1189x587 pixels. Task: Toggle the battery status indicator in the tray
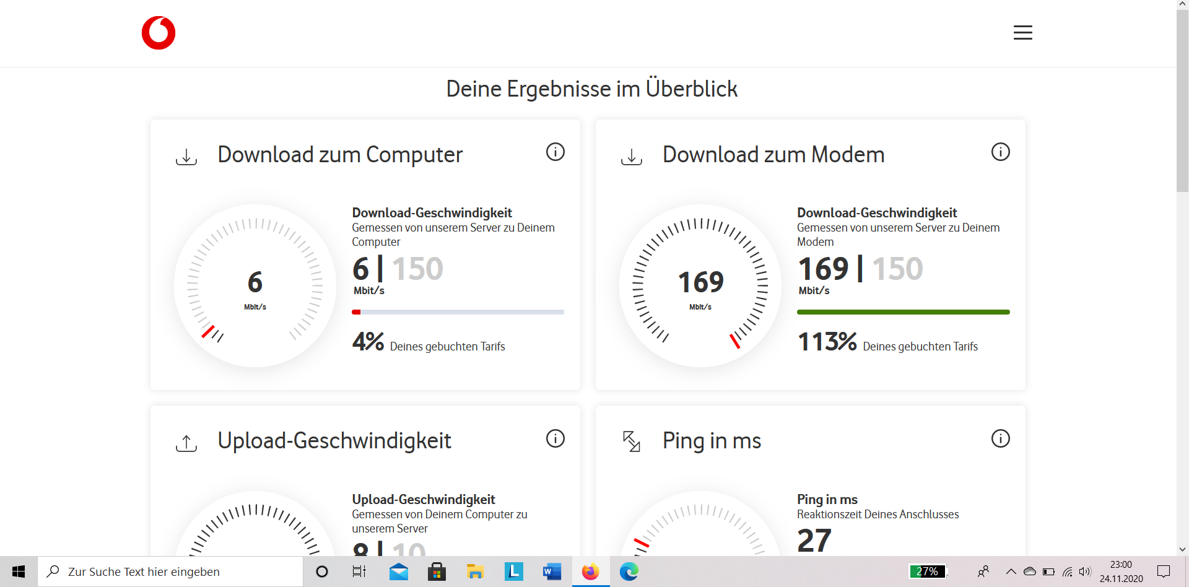tap(1049, 571)
